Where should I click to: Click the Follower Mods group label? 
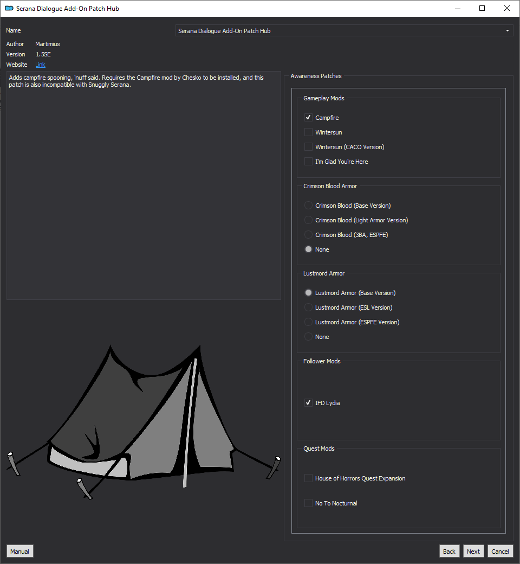pos(322,361)
